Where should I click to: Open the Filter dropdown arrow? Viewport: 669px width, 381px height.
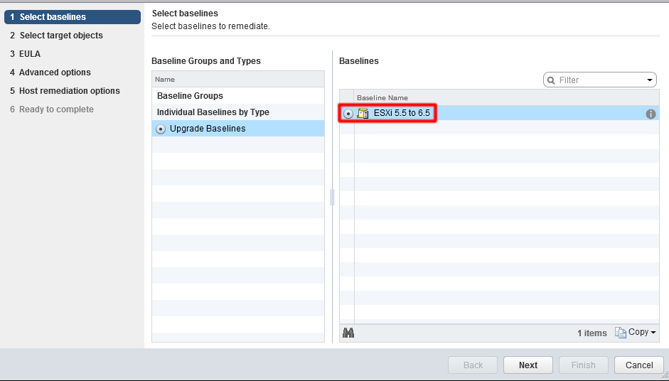tap(650, 80)
